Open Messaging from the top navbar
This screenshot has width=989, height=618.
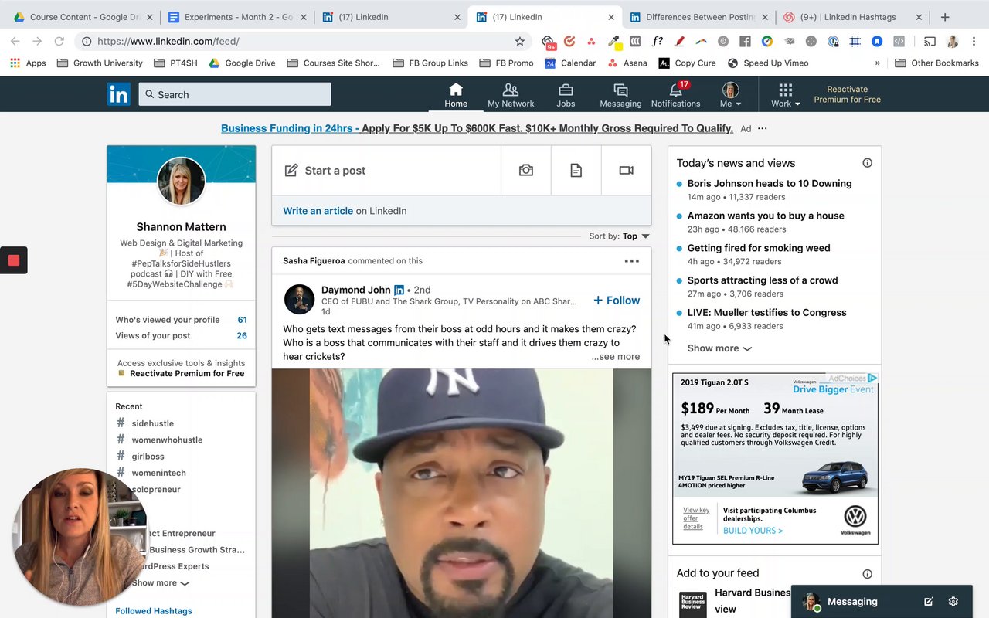(620, 95)
